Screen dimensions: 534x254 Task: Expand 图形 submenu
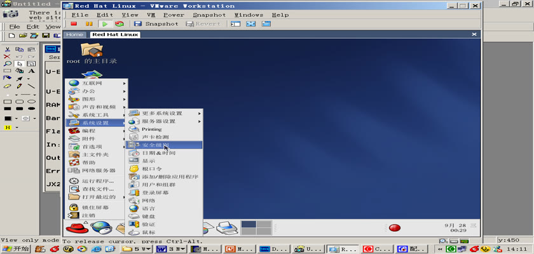pos(97,99)
